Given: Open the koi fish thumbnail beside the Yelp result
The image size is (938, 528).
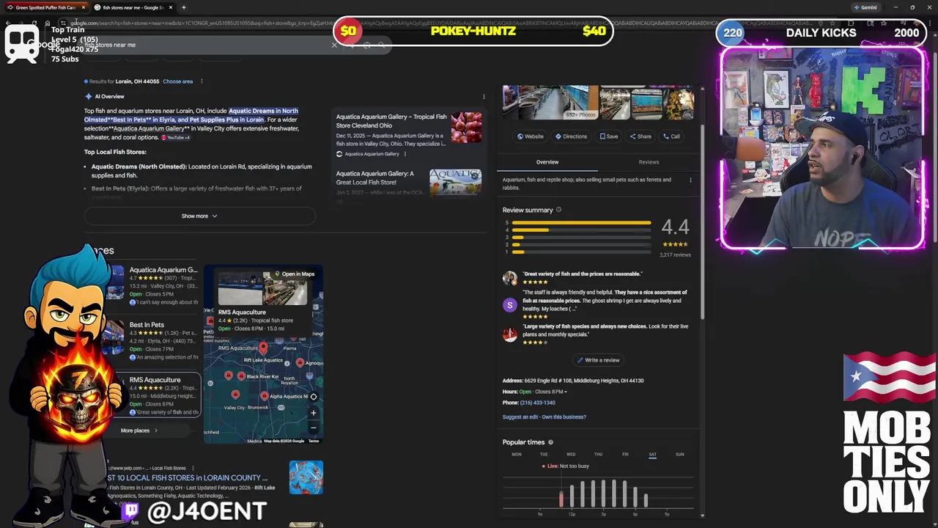Looking at the screenshot, I should (306, 477).
